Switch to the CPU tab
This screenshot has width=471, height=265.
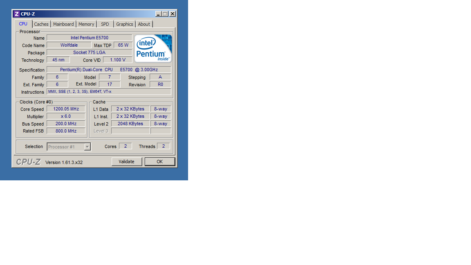point(23,24)
